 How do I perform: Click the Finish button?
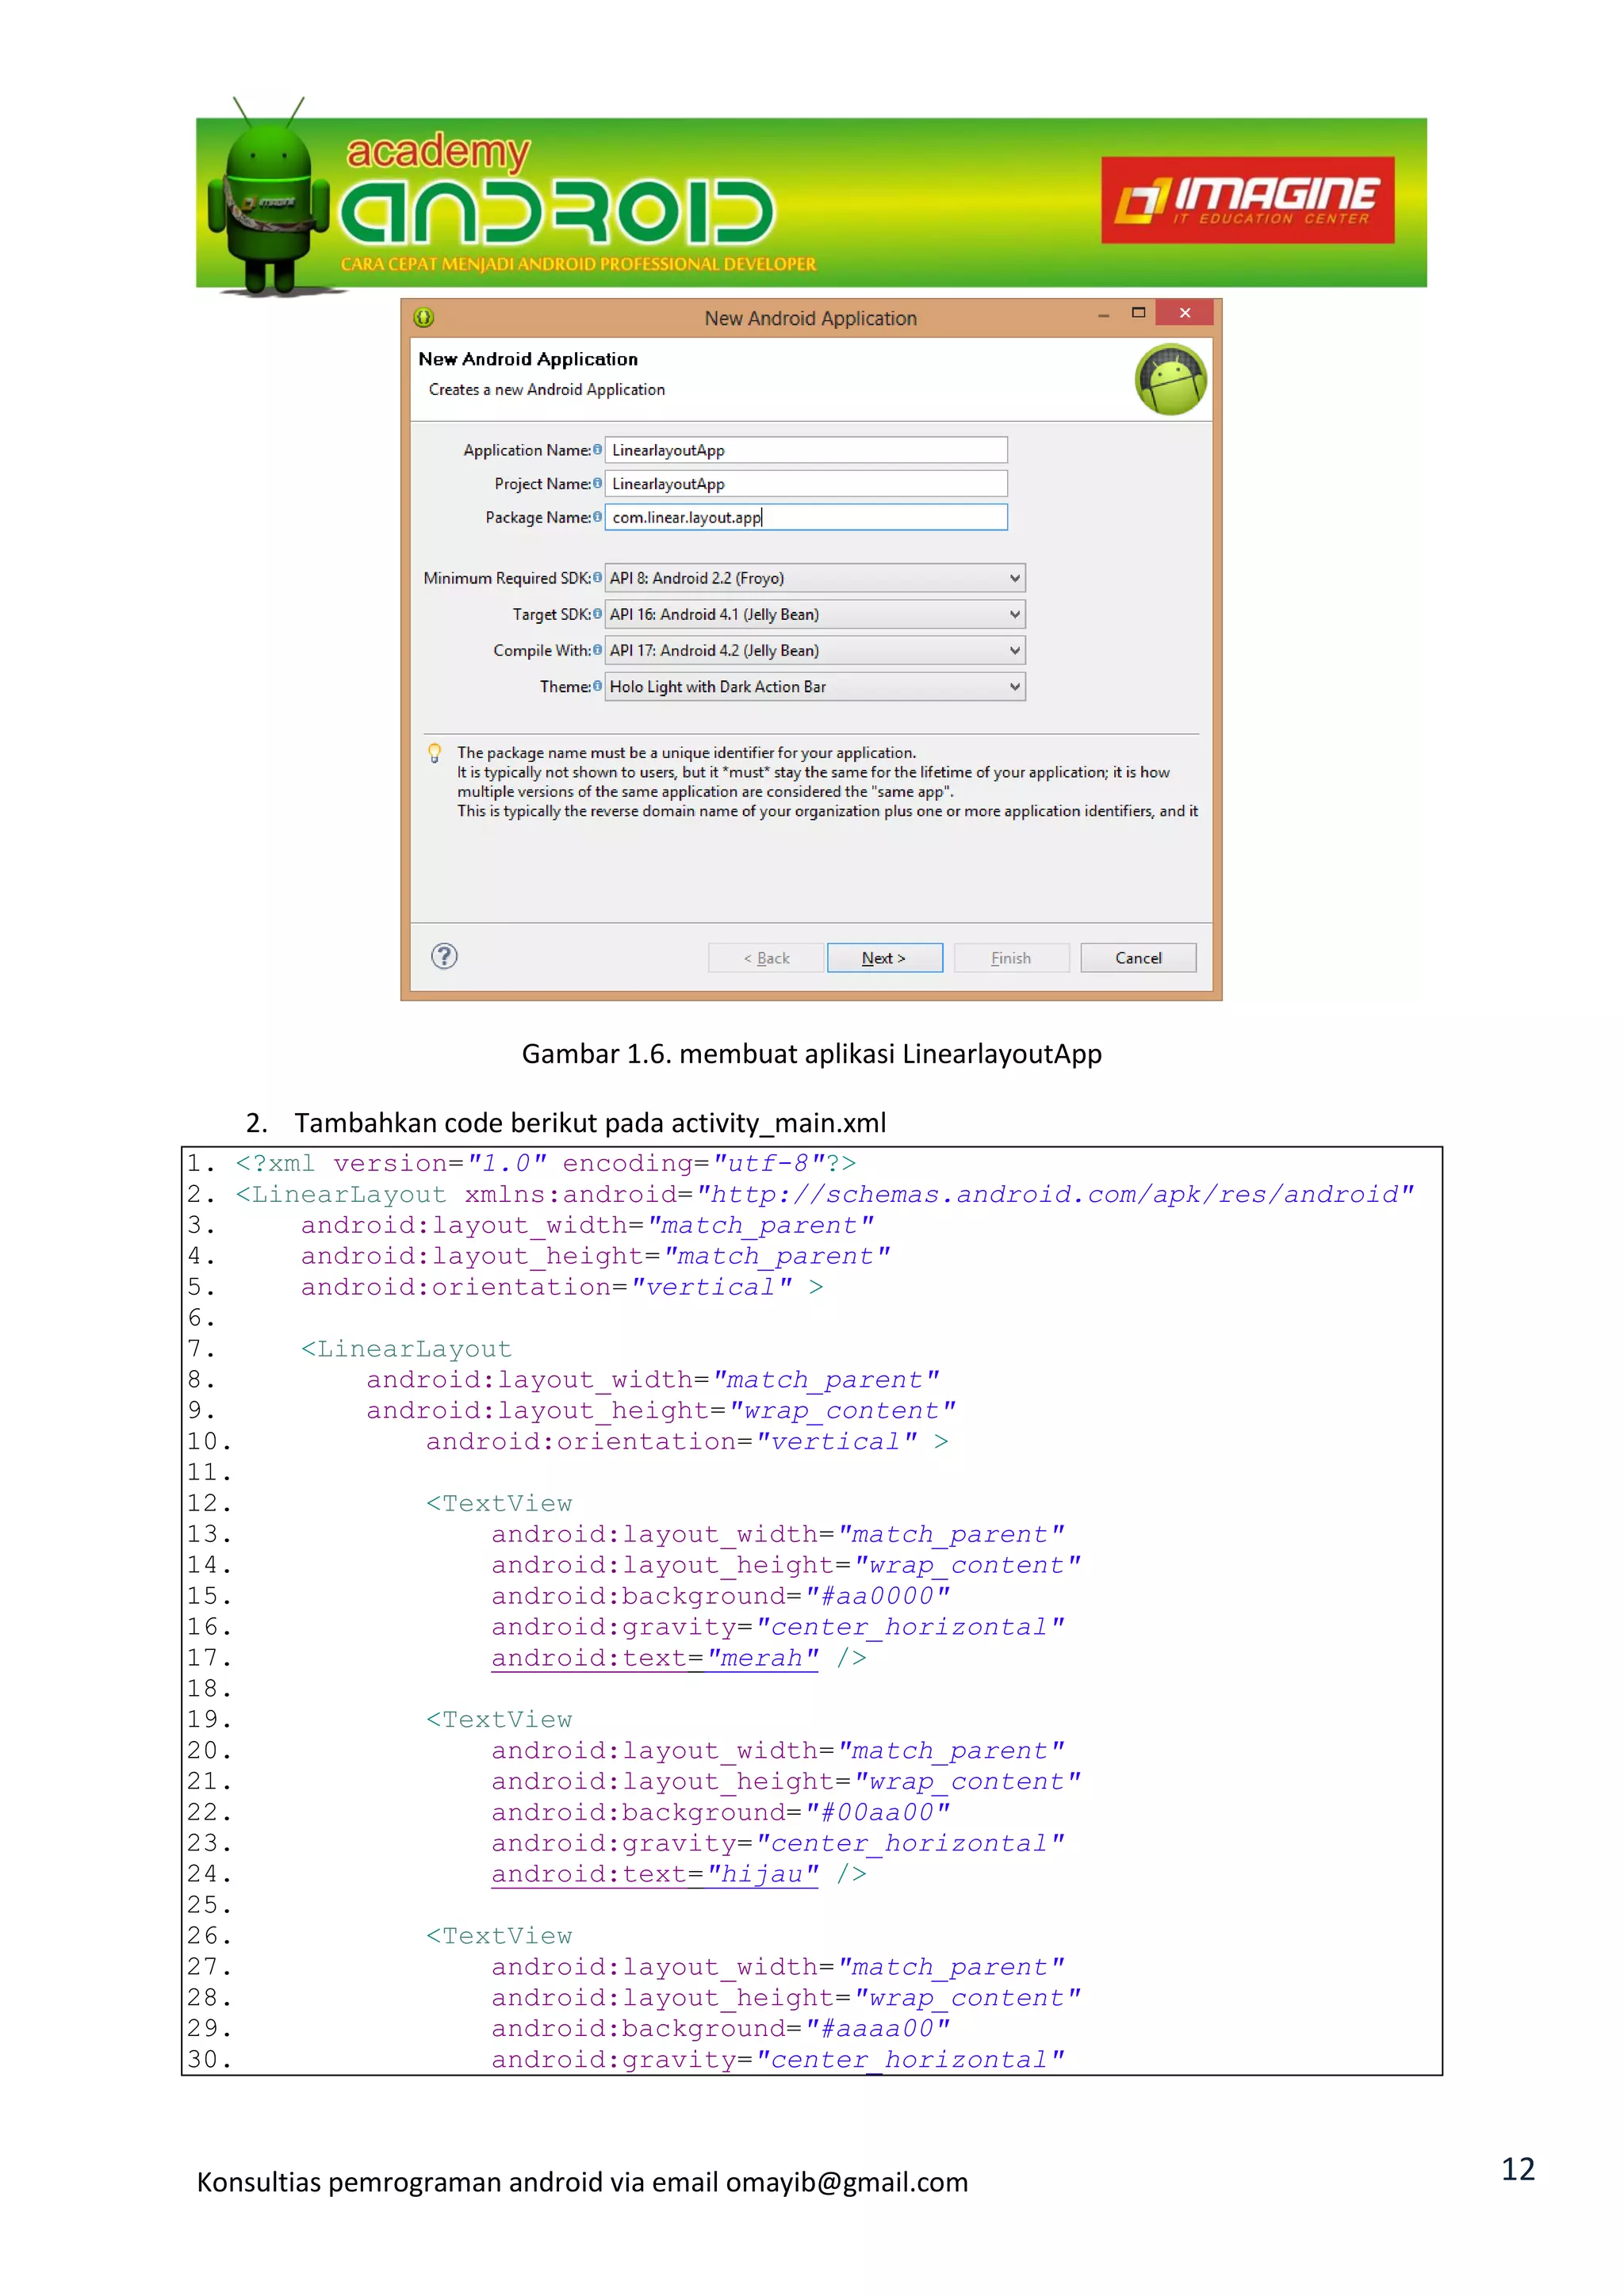[x=1011, y=957]
